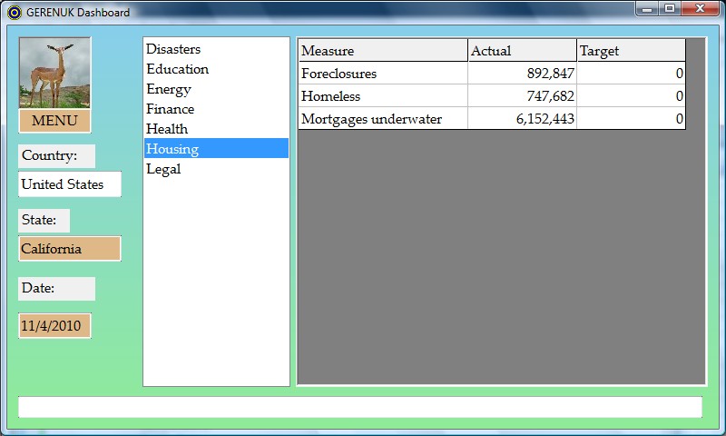726x436 pixels.
Task: Select the Homeless measure row
Action: point(382,96)
